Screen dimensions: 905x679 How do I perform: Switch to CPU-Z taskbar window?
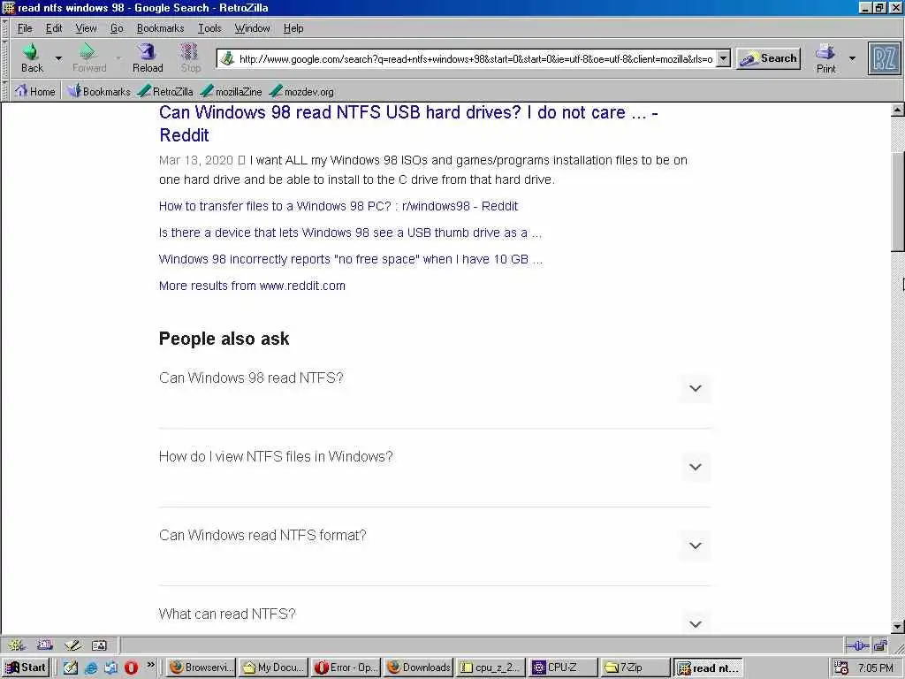tap(563, 668)
